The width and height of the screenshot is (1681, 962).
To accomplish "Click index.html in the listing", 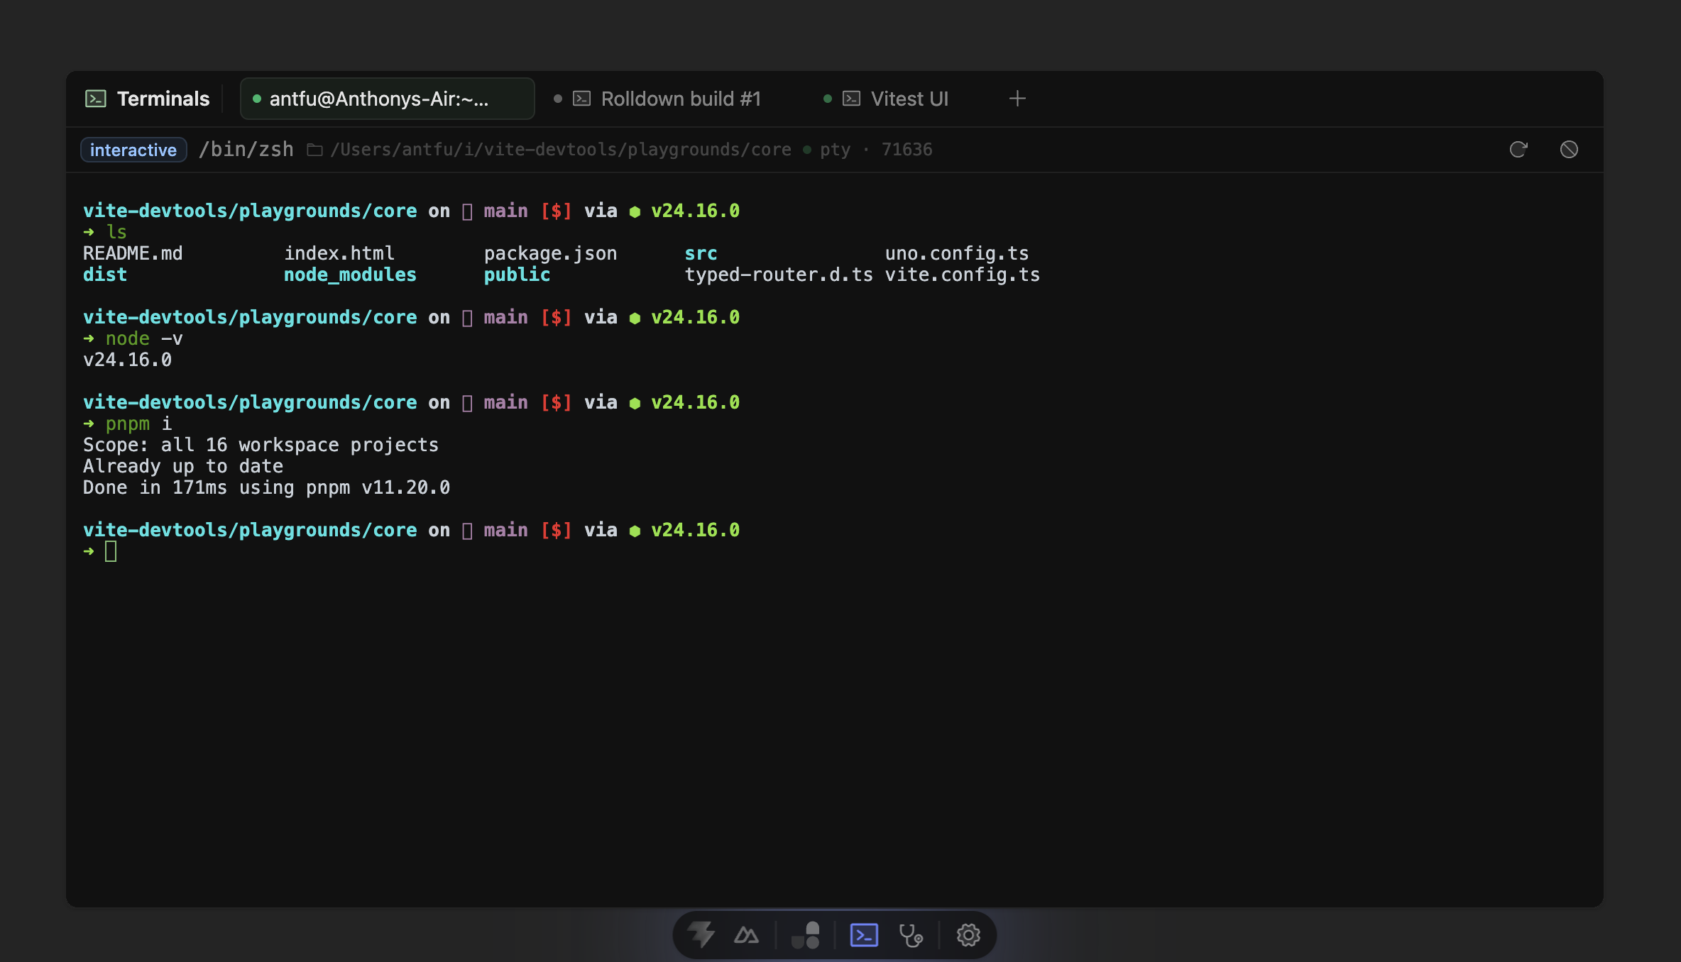I will [x=339, y=253].
